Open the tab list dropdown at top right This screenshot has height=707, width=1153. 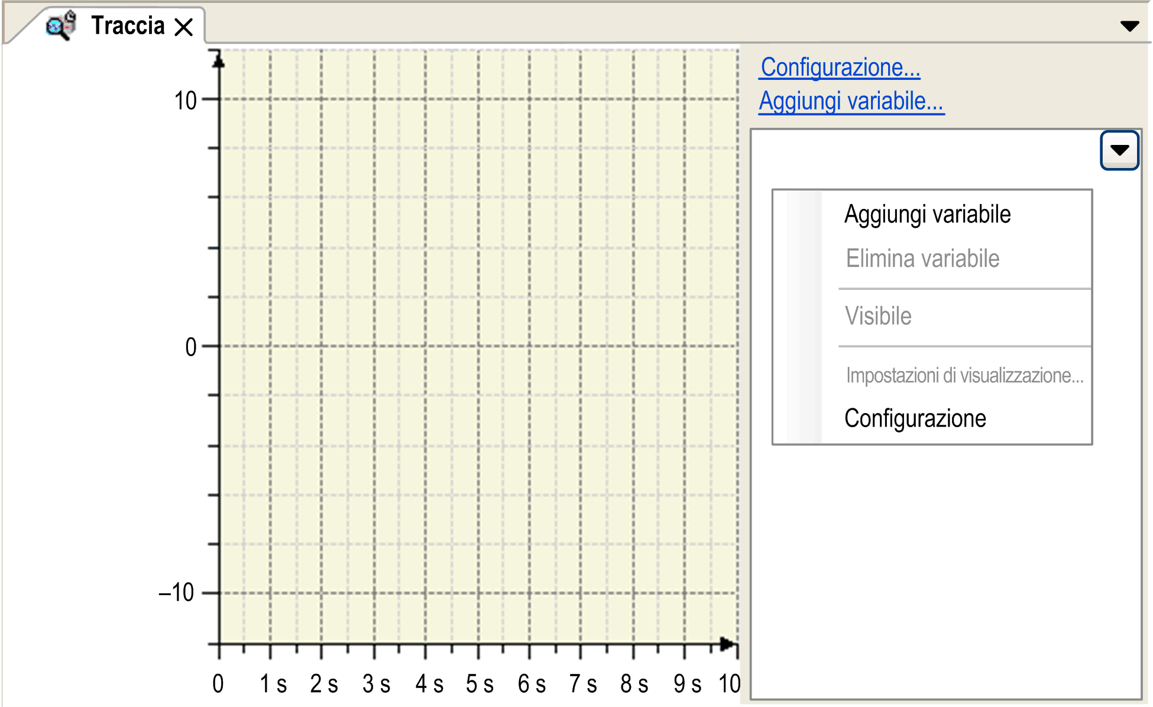tap(1129, 26)
